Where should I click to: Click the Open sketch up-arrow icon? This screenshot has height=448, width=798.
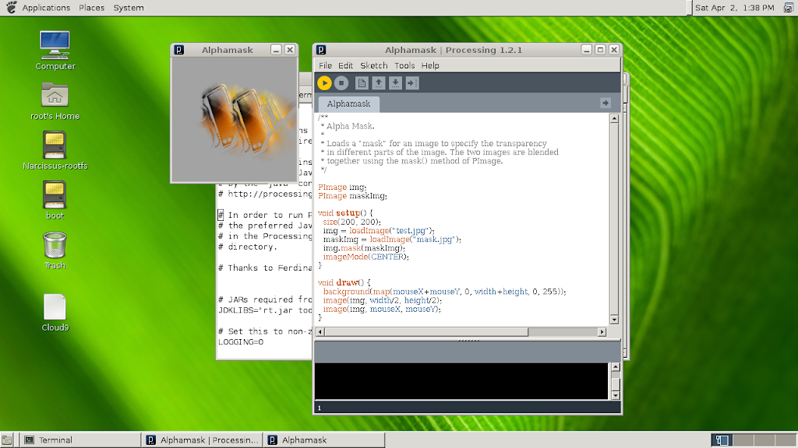379,83
